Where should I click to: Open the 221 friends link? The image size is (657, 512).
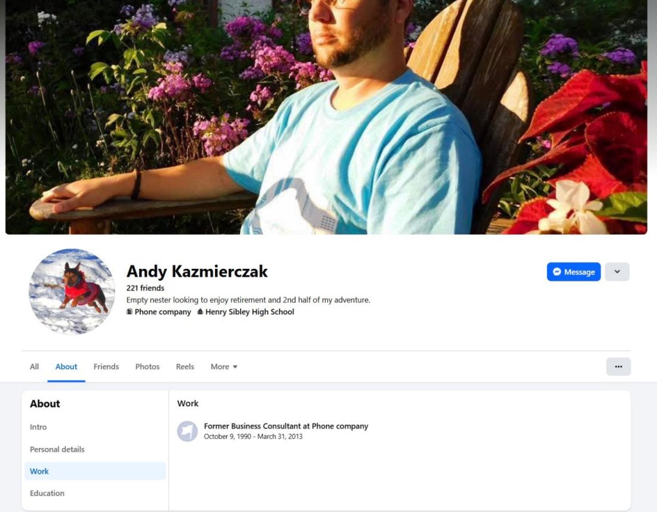pyautogui.click(x=145, y=289)
